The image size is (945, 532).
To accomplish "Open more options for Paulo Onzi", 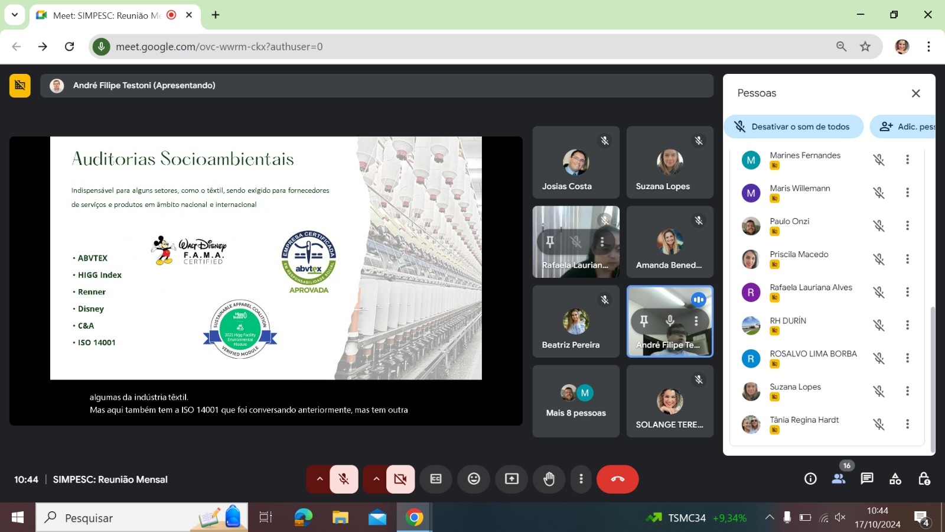I will point(907,226).
